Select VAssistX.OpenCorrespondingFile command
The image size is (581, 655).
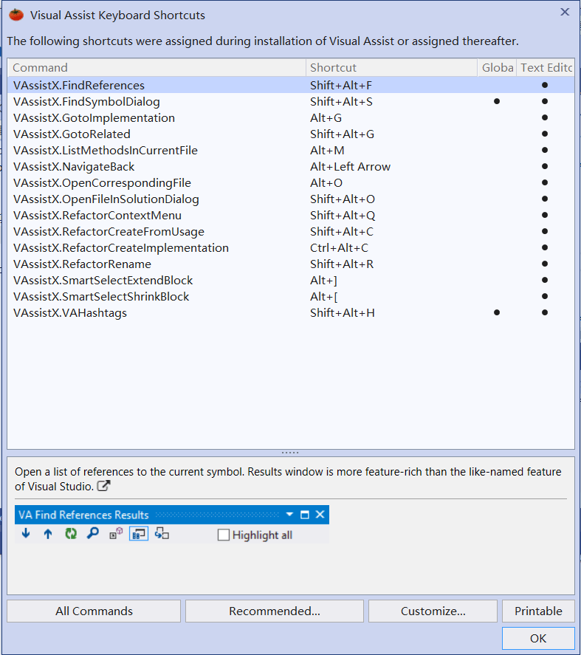tap(102, 183)
